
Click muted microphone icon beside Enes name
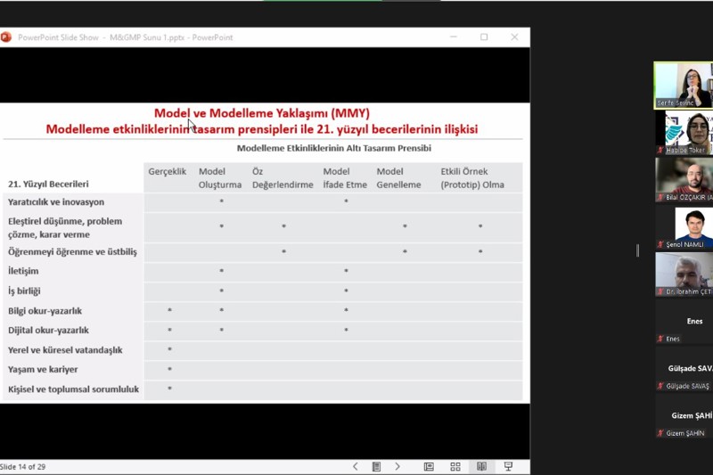coord(660,339)
